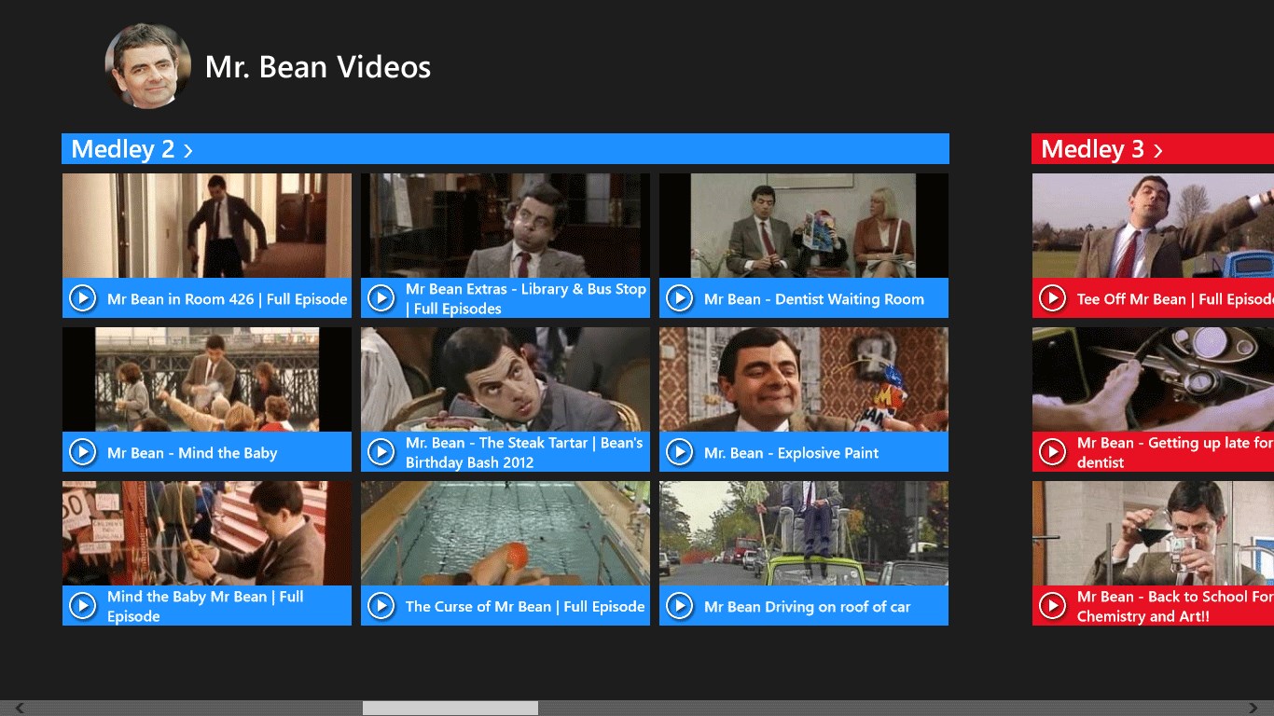Click the horizontal scrollbar thumb
This screenshot has width=1274, height=716.
point(450,709)
